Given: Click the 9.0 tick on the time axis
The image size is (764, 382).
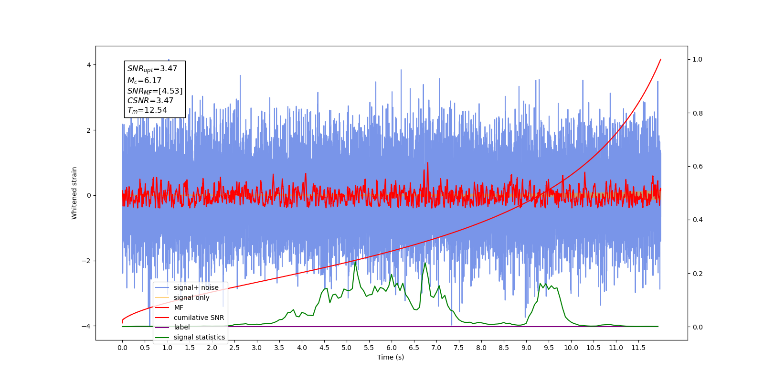Looking at the screenshot, I should coord(526,348).
